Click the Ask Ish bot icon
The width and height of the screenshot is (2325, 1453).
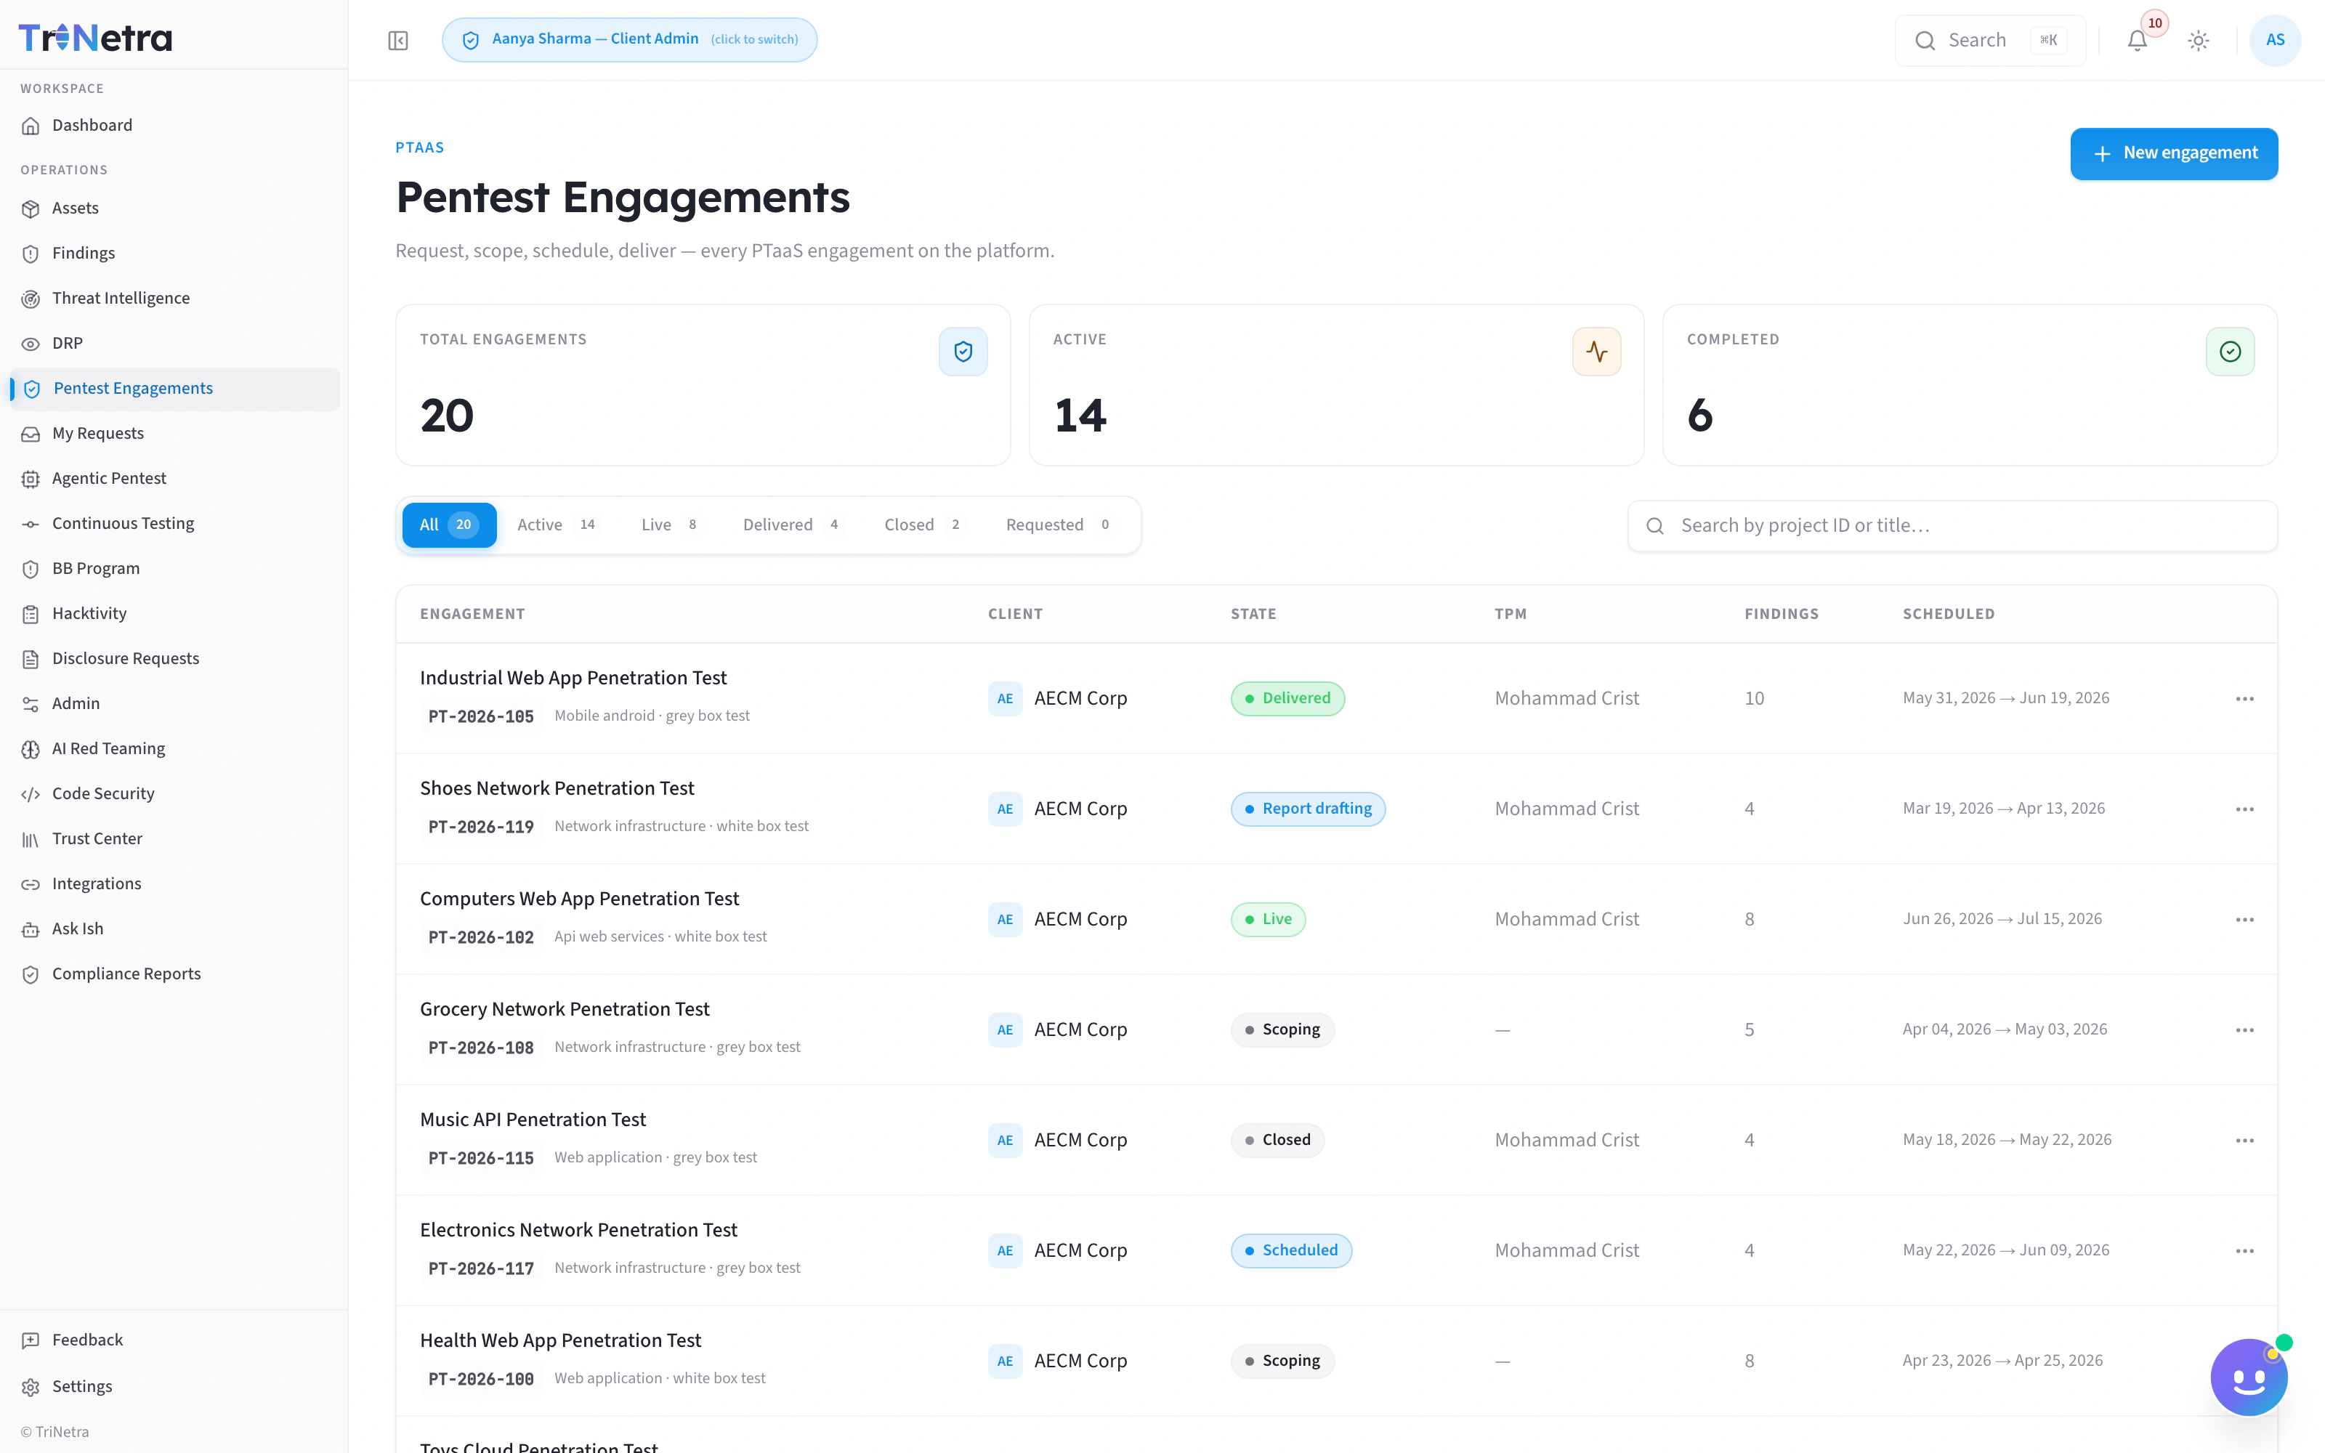(x=31, y=930)
